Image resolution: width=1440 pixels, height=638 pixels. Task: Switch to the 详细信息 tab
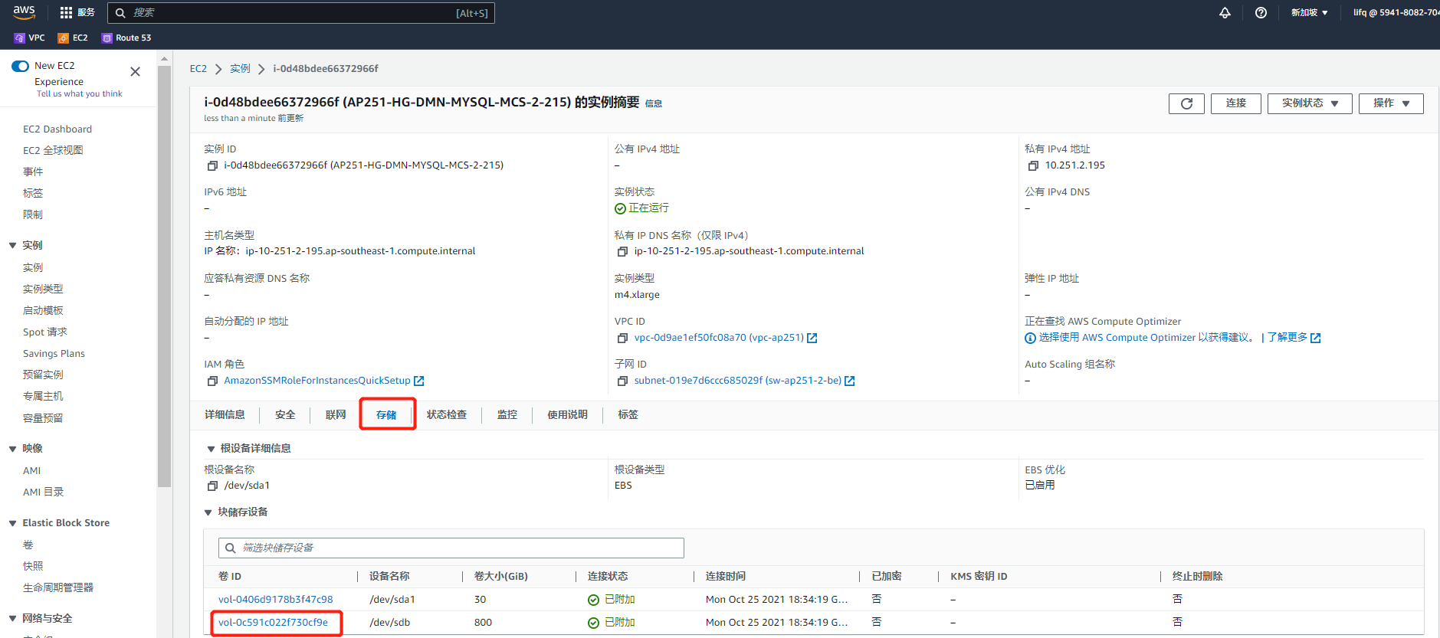225,415
